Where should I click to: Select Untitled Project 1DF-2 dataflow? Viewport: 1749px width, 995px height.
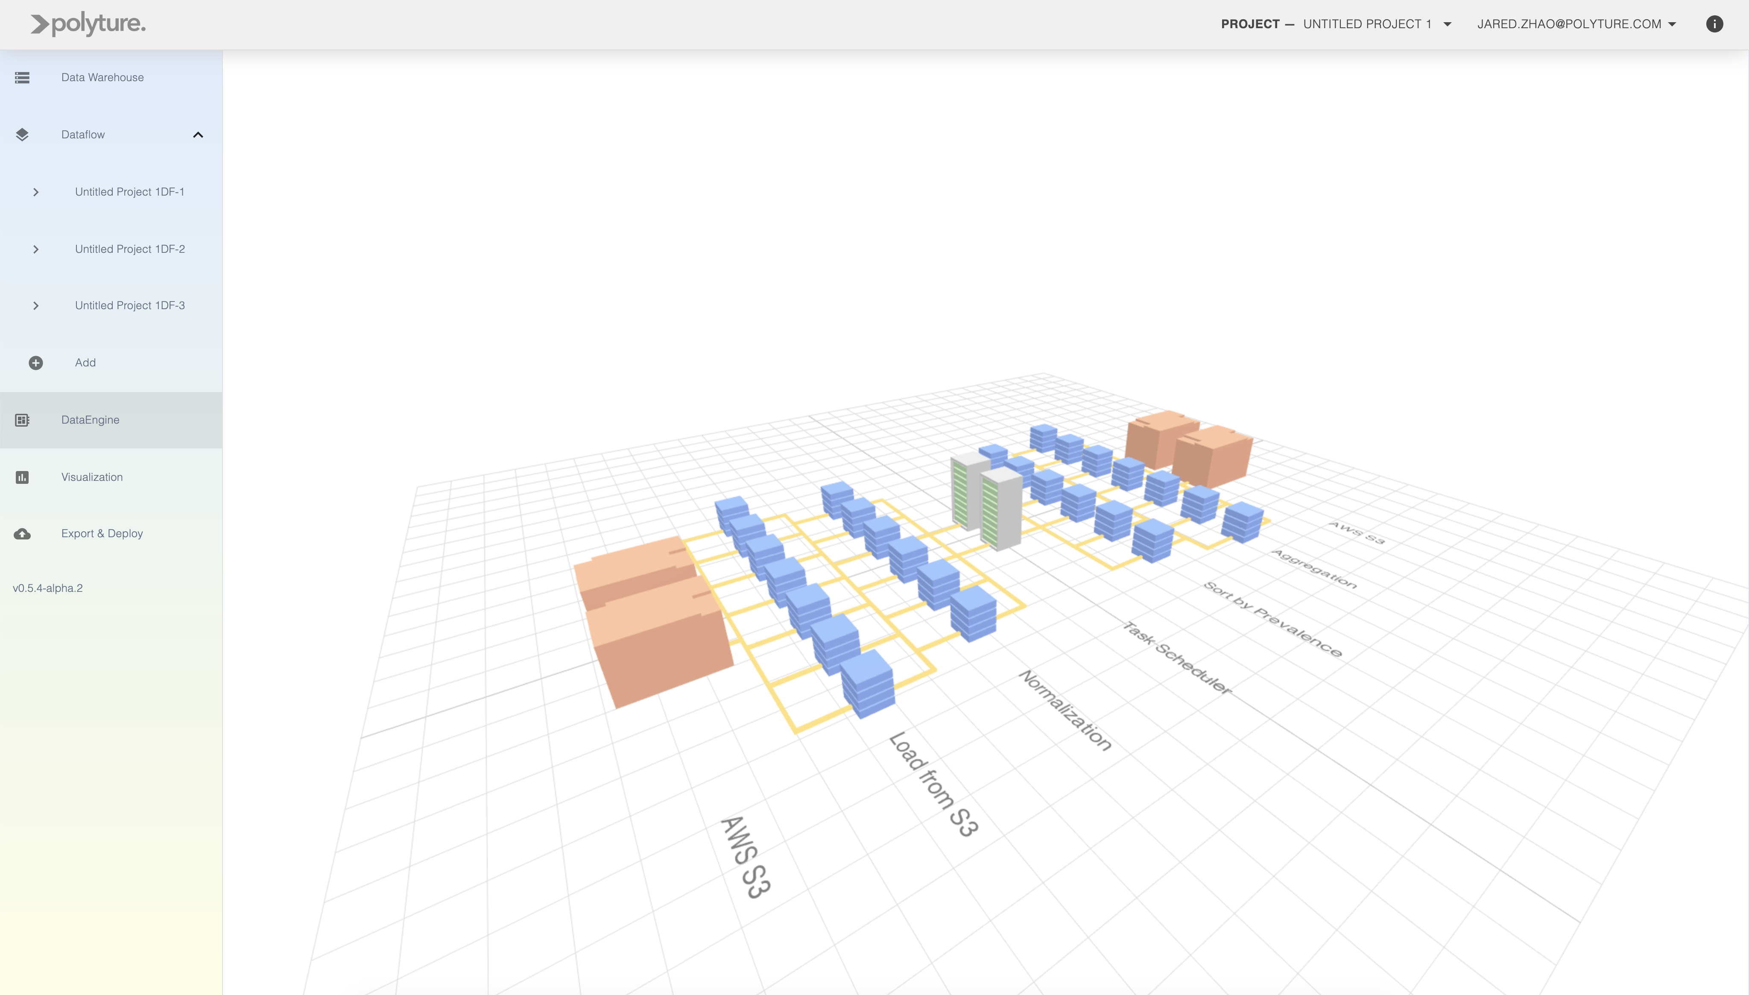tap(130, 249)
